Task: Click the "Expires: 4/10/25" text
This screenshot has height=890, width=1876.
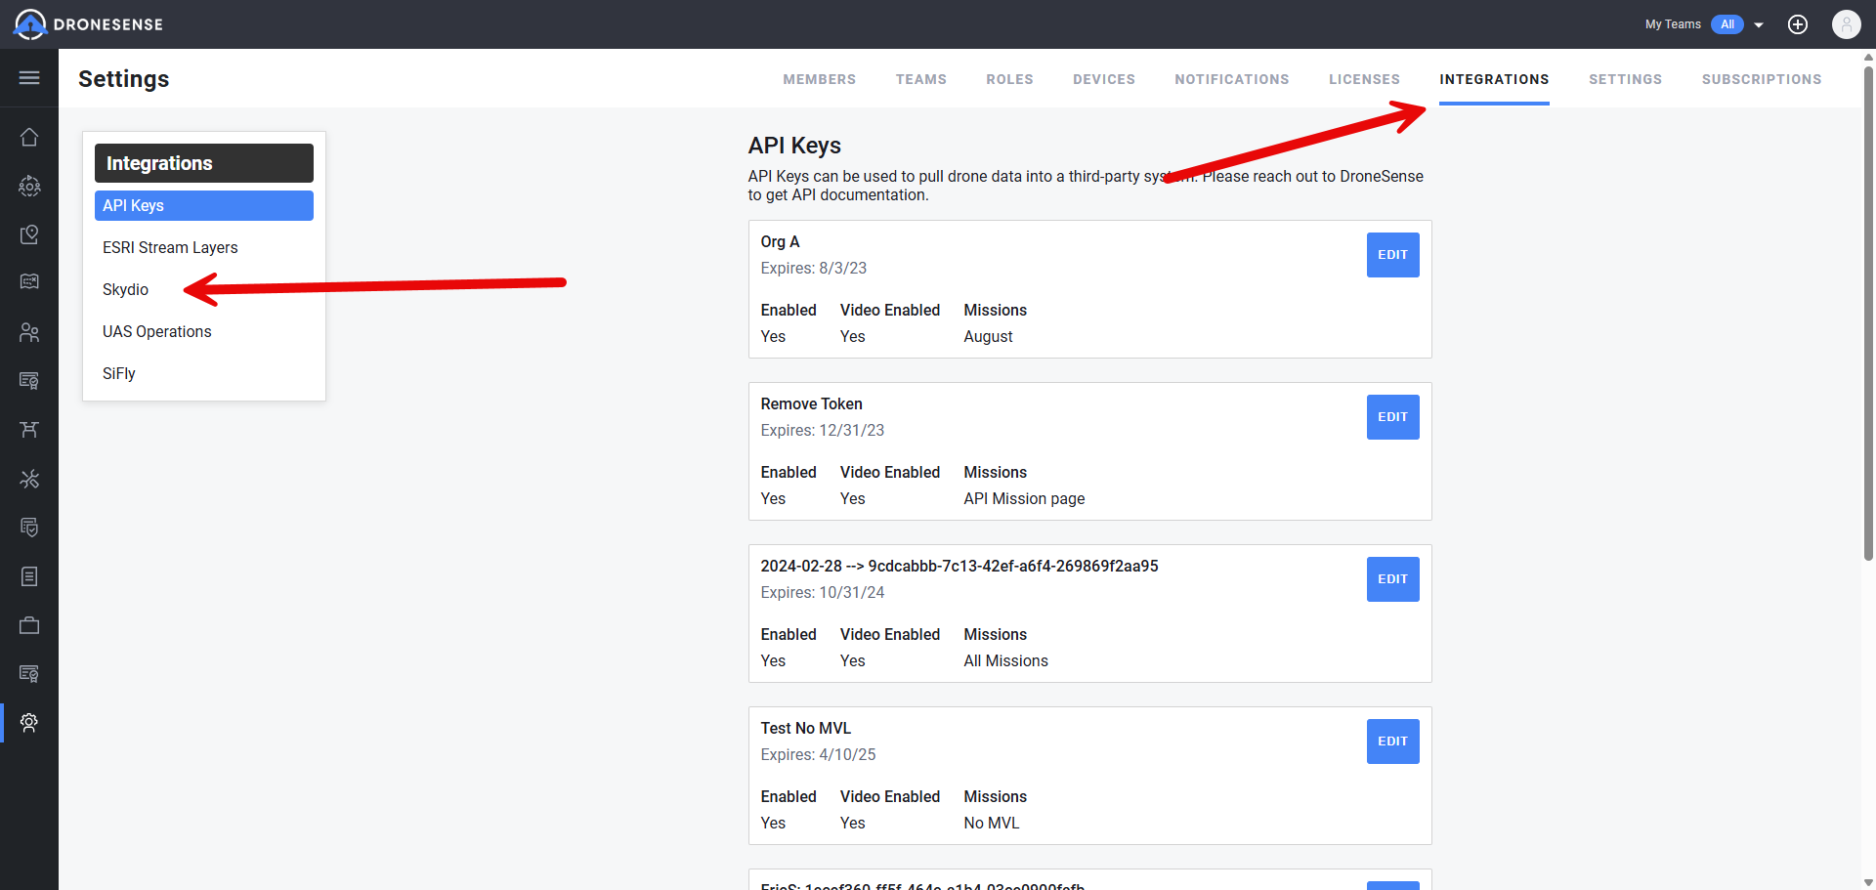Action: (818, 754)
